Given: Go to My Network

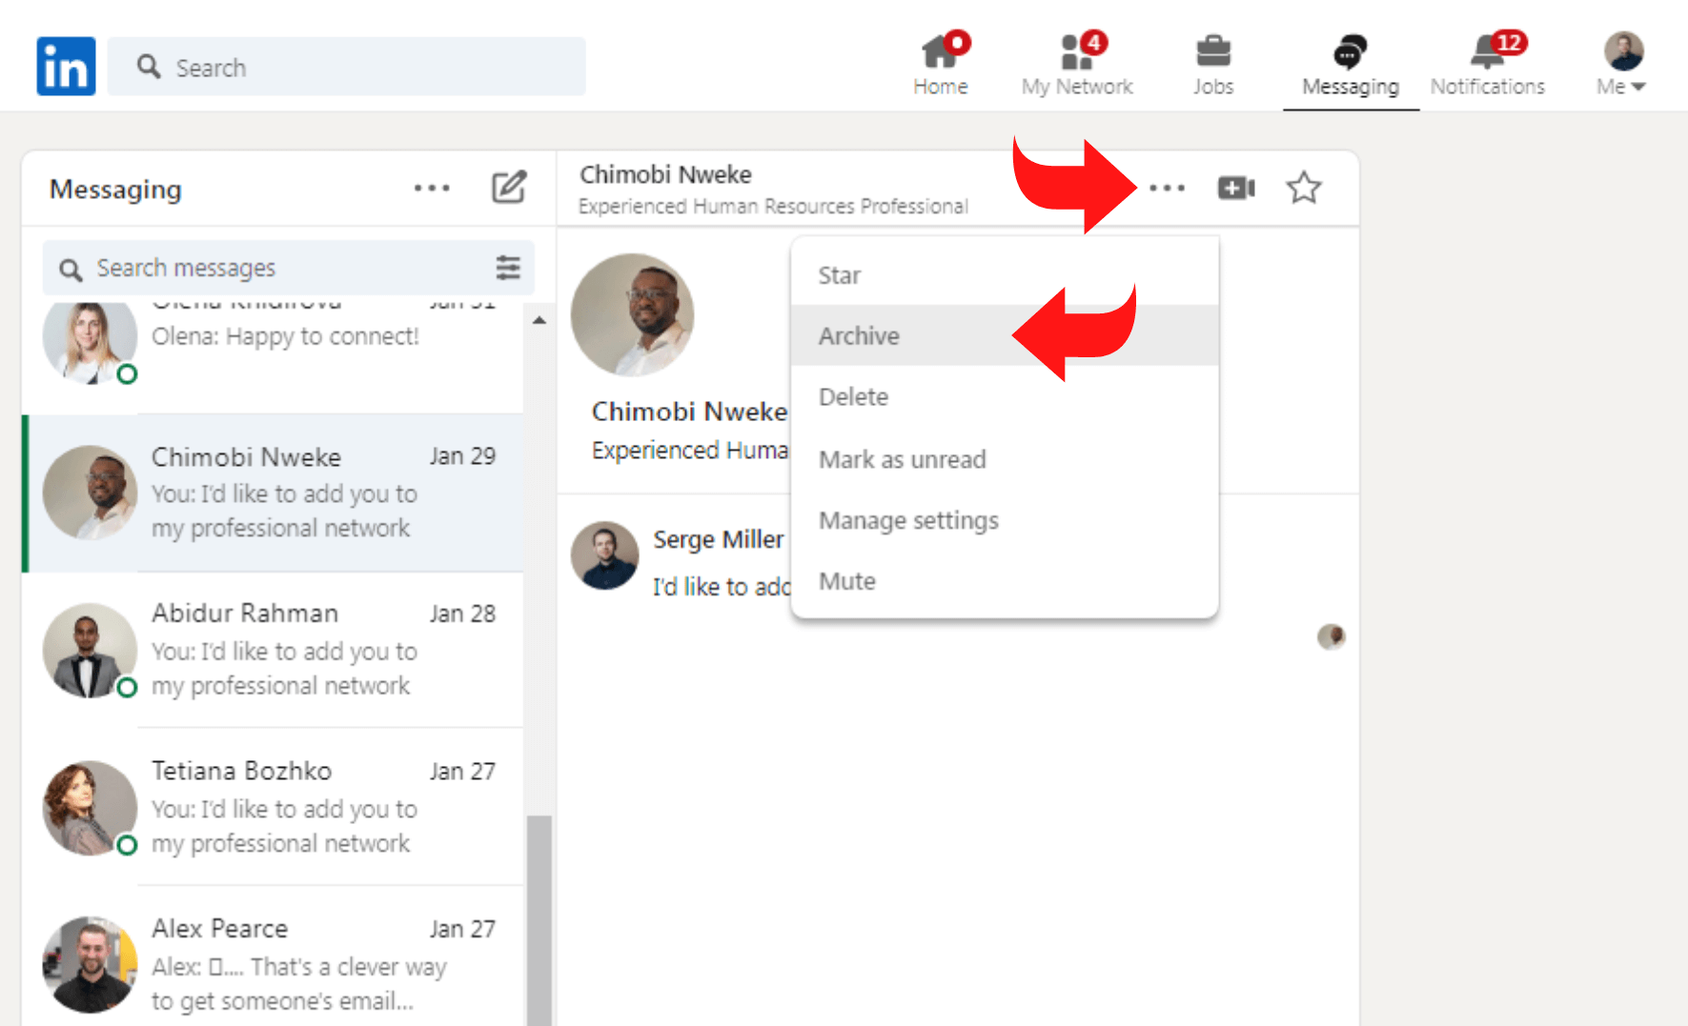Looking at the screenshot, I should [1077, 65].
